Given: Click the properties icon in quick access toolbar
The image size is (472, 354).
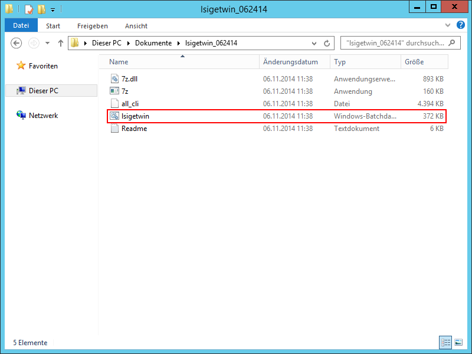Looking at the screenshot, I should [x=29, y=9].
